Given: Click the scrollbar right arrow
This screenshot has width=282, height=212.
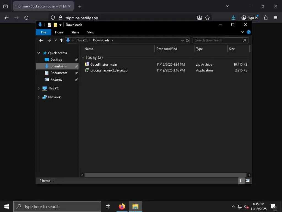Looking at the screenshot, I should [x=249, y=175].
